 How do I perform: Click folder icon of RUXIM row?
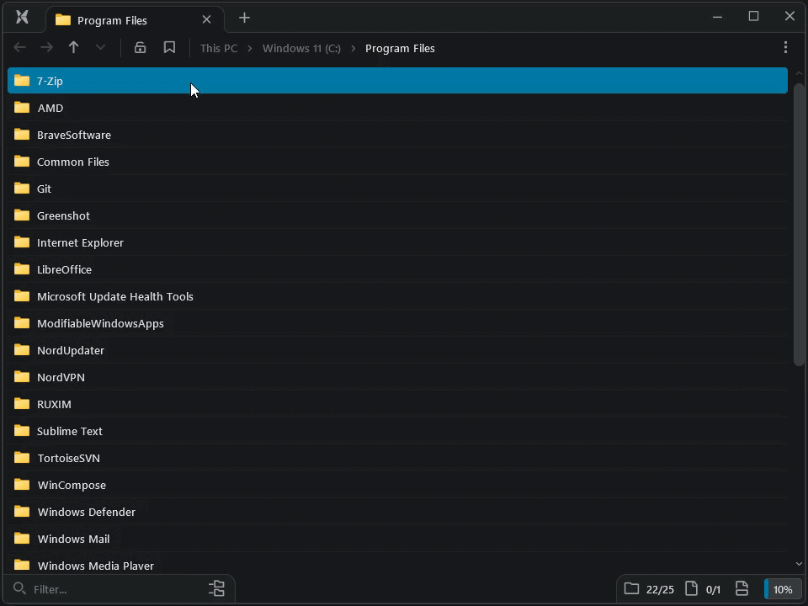coord(22,403)
